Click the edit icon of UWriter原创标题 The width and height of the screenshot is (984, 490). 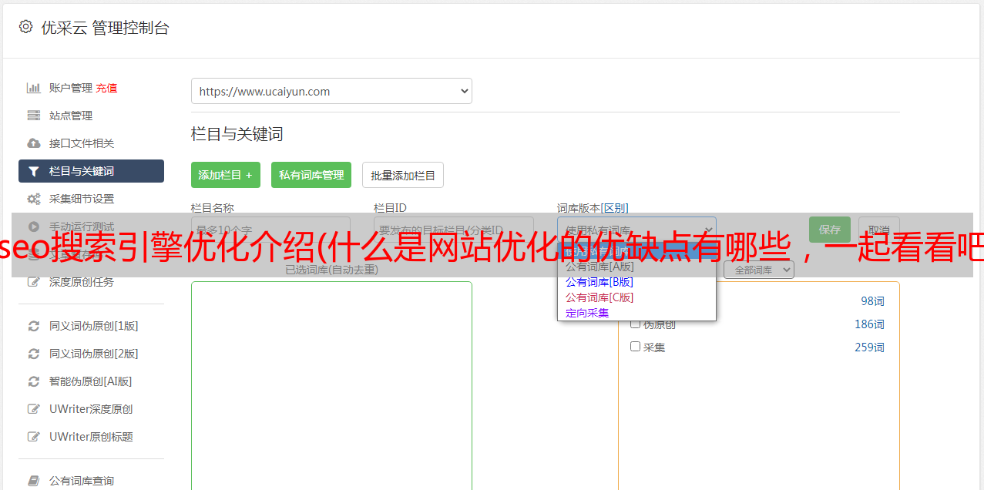coord(33,437)
